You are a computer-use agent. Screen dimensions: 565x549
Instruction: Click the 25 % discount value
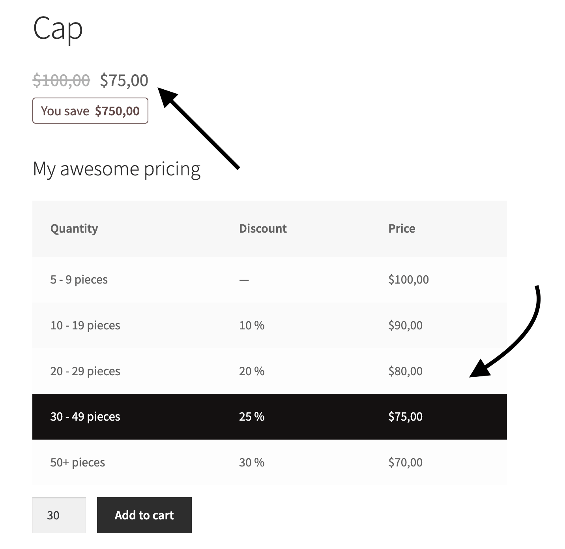(251, 416)
